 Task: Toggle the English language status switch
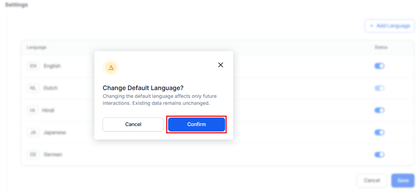pyautogui.click(x=379, y=66)
